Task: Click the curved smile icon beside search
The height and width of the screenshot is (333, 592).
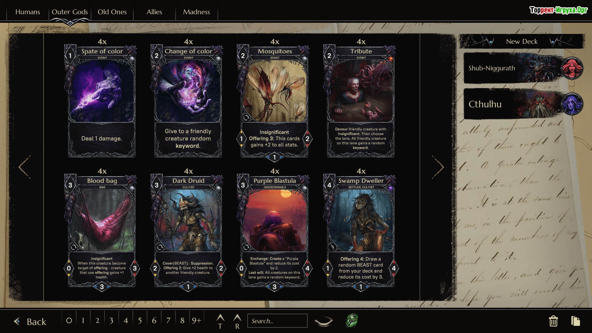Action: (x=324, y=321)
